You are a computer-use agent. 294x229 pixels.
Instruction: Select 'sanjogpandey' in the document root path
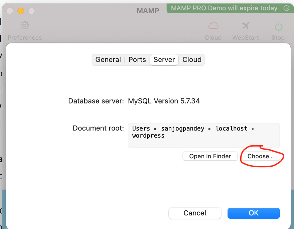coord(182,129)
